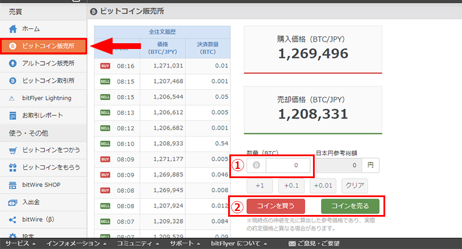Click the price 1,206,544
The height and width of the screenshot is (249, 462).
(x=168, y=97)
